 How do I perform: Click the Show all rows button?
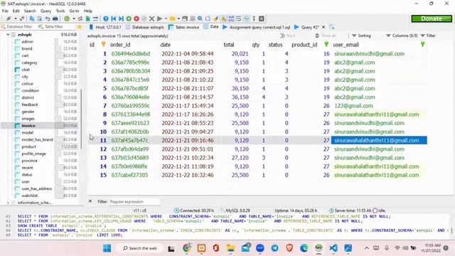[x=326, y=36]
